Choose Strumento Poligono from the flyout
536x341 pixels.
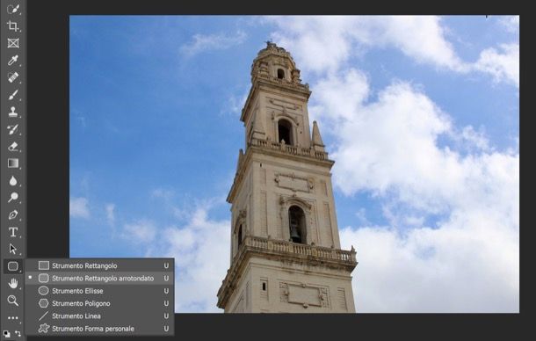pyautogui.click(x=99, y=303)
